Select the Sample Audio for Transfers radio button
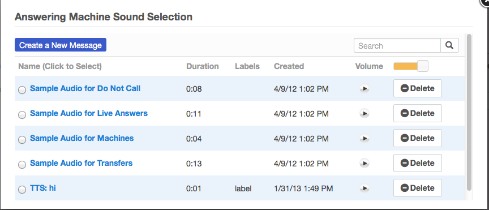Image resolution: width=489 pixels, height=210 pixels. coord(22,165)
